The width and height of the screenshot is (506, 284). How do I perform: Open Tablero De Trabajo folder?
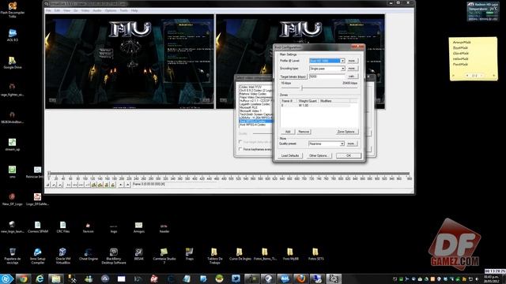click(x=214, y=256)
